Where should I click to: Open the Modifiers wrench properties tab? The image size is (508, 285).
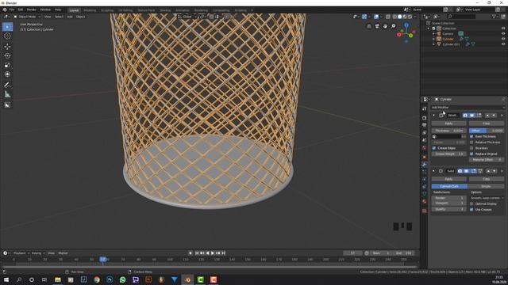[425, 164]
